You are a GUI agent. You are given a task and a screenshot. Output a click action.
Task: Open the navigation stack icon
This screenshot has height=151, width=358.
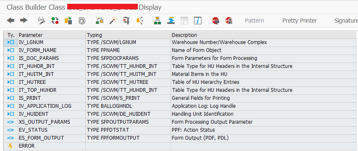(171, 21)
